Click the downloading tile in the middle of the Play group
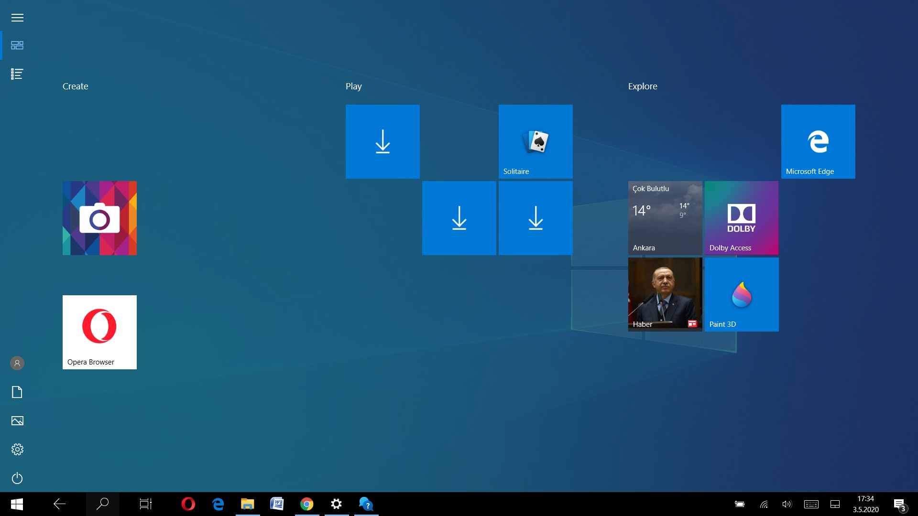The height and width of the screenshot is (516, 918). [x=459, y=218]
